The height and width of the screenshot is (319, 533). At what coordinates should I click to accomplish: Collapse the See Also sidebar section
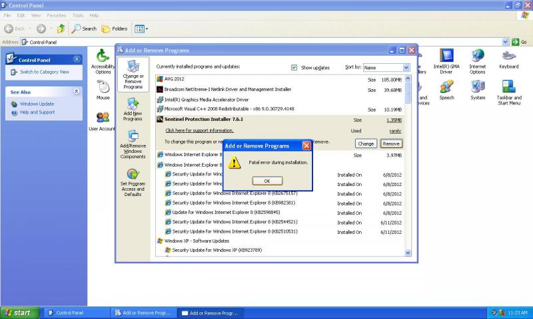point(77,92)
